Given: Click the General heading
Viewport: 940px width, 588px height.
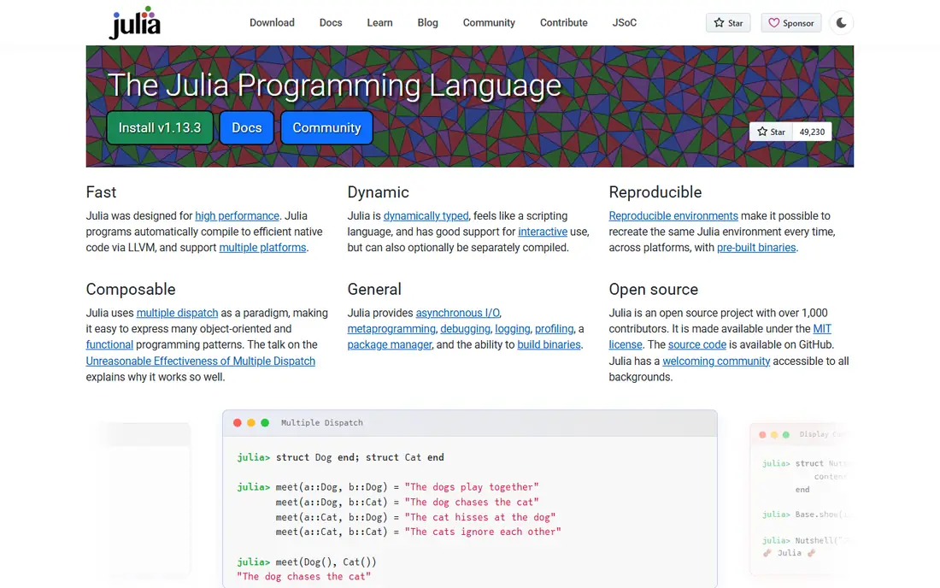Looking at the screenshot, I should 374,290.
